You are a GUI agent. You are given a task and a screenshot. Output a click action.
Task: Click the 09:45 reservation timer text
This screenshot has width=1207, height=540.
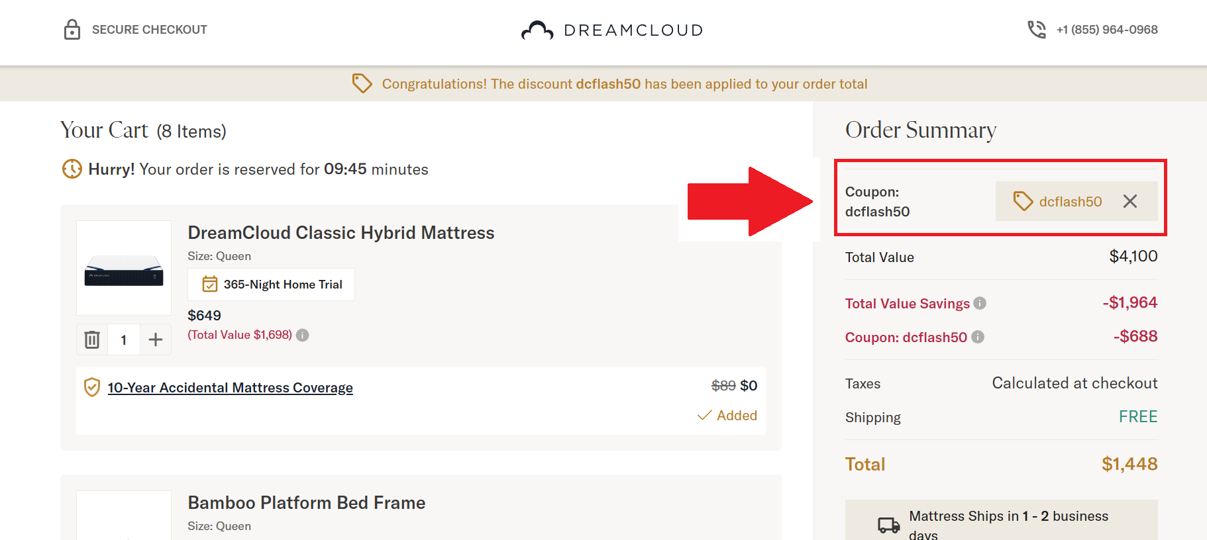coord(345,169)
